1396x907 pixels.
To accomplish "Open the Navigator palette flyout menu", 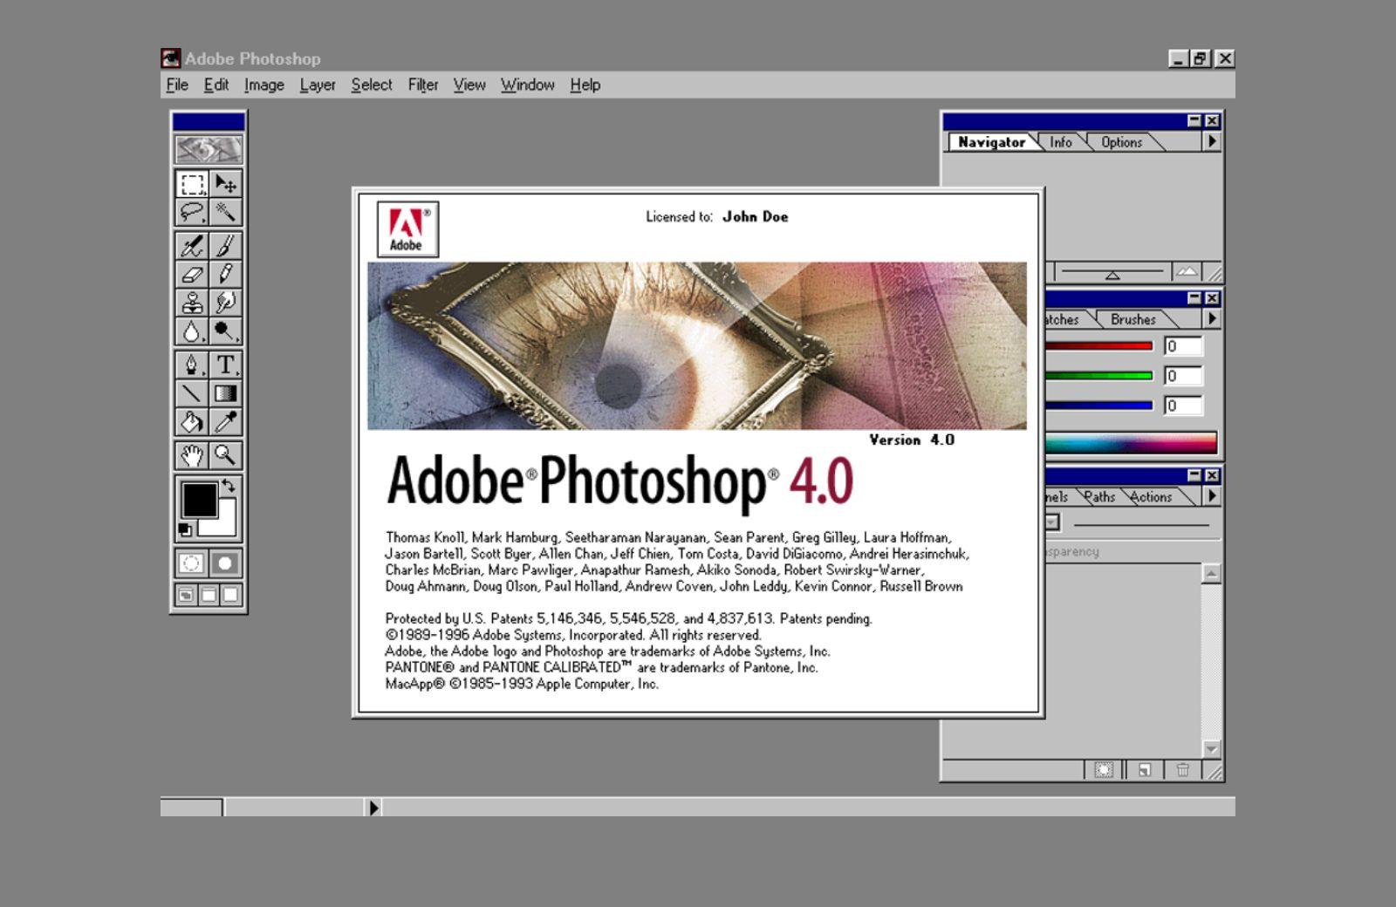I will [x=1212, y=141].
